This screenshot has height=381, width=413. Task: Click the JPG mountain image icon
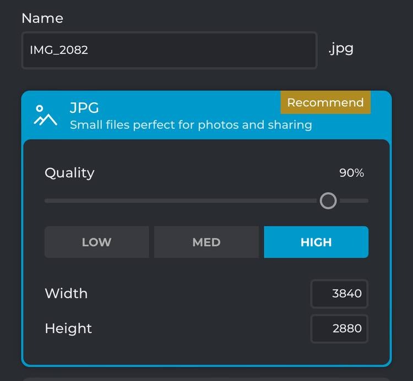click(x=45, y=115)
